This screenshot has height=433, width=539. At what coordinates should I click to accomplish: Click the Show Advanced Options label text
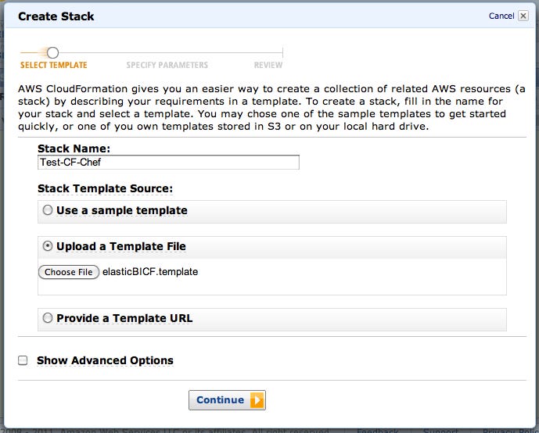pyautogui.click(x=105, y=360)
